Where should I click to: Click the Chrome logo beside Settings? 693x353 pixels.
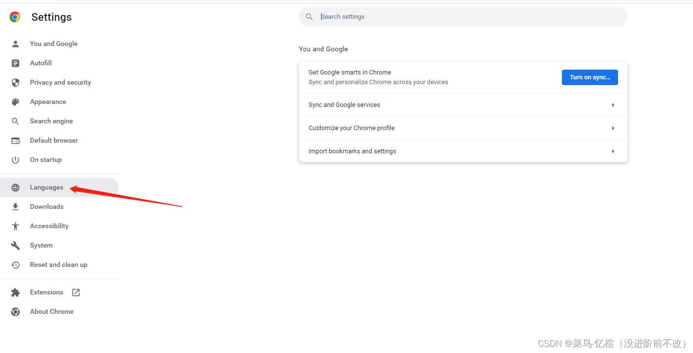[15, 17]
